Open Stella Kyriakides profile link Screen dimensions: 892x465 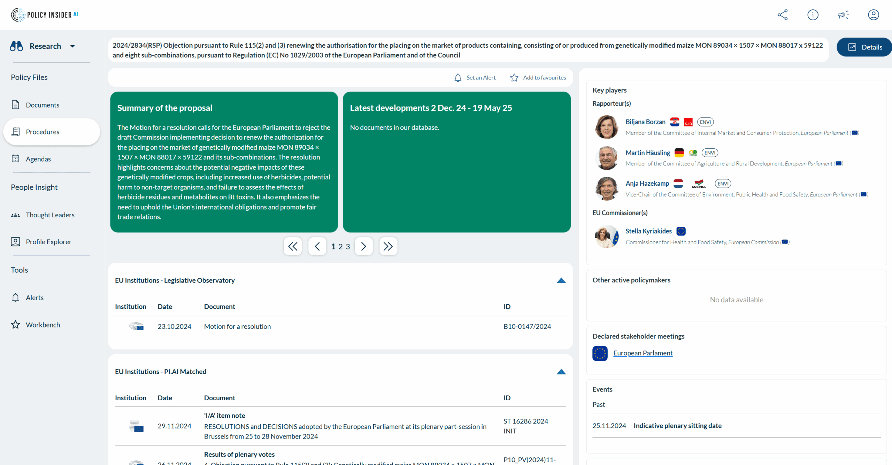648,231
